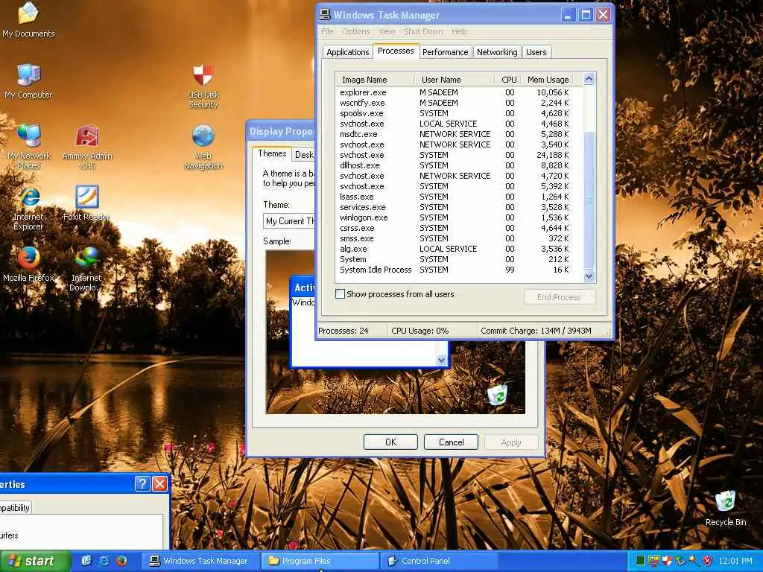Open the Theme dropdown in Display Properties

[x=290, y=220]
